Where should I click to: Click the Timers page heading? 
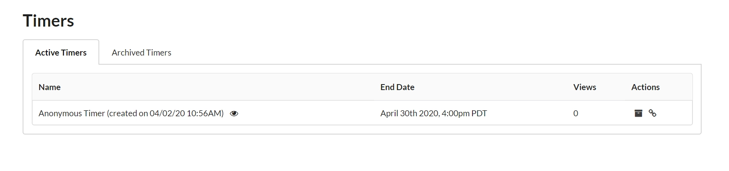(48, 21)
